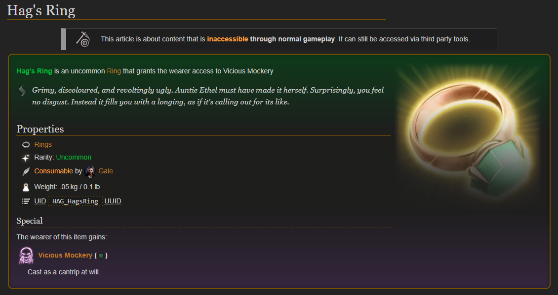The image size is (558, 295).
Task: Click the list icon beside UID
Action: pos(26,201)
